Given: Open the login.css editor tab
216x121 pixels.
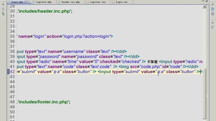Looking at the screenshot, I should click(x=122, y=2).
